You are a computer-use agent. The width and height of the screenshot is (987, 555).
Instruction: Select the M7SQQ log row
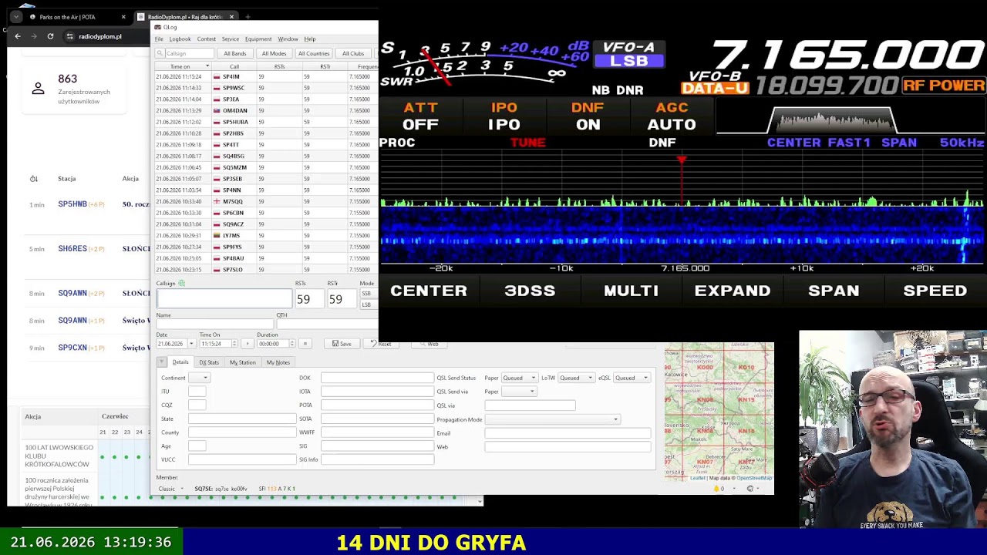point(266,201)
